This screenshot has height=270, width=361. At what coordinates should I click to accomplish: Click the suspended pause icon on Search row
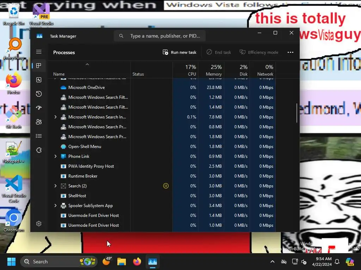[166, 186]
